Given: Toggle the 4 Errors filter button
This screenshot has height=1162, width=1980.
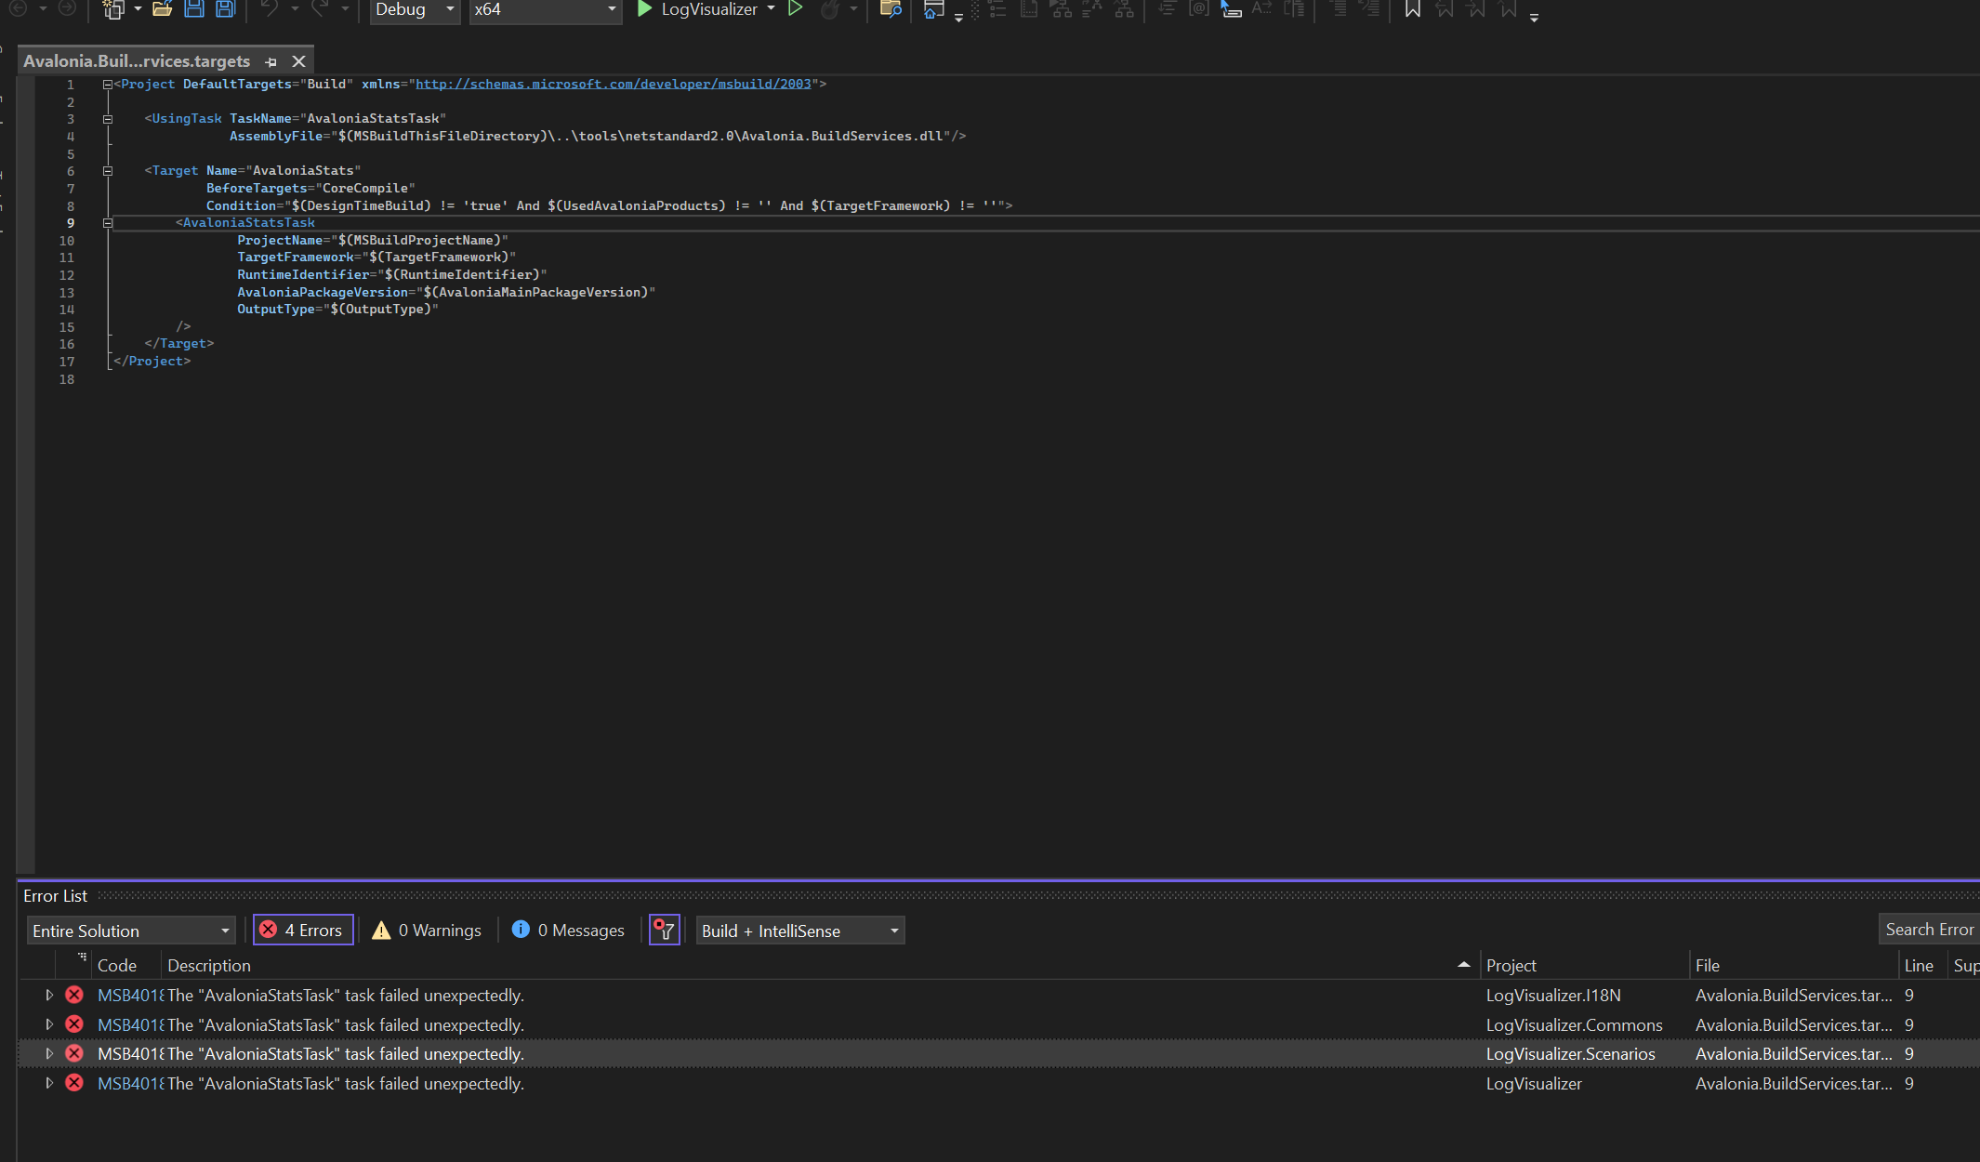Looking at the screenshot, I should coord(303,930).
